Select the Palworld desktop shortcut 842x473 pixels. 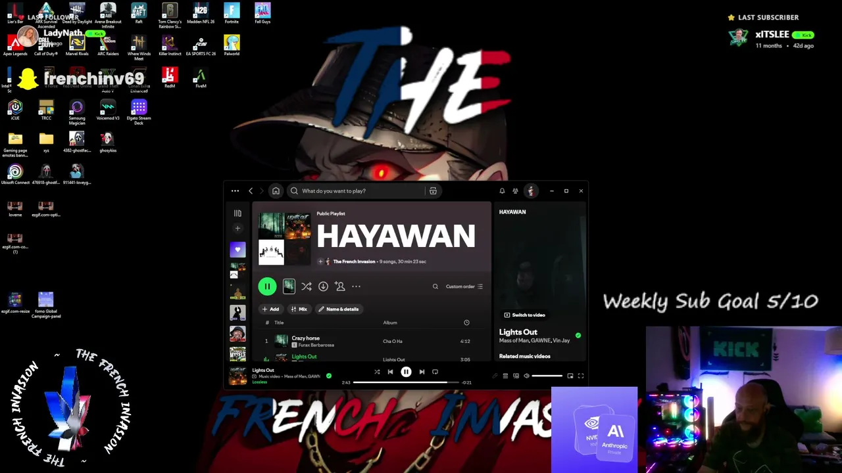click(x=232, y=46)
